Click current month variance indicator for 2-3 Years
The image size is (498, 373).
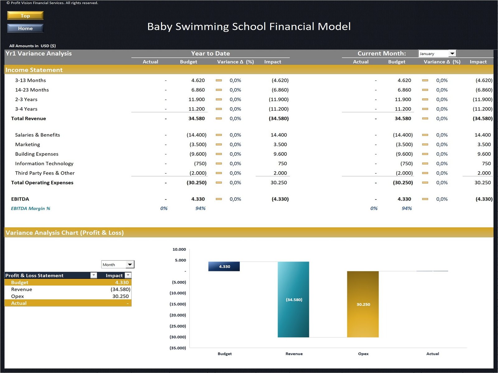pyautogui.click(x=425, y=100)
